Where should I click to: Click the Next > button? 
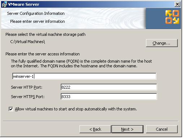coord(128,129)
